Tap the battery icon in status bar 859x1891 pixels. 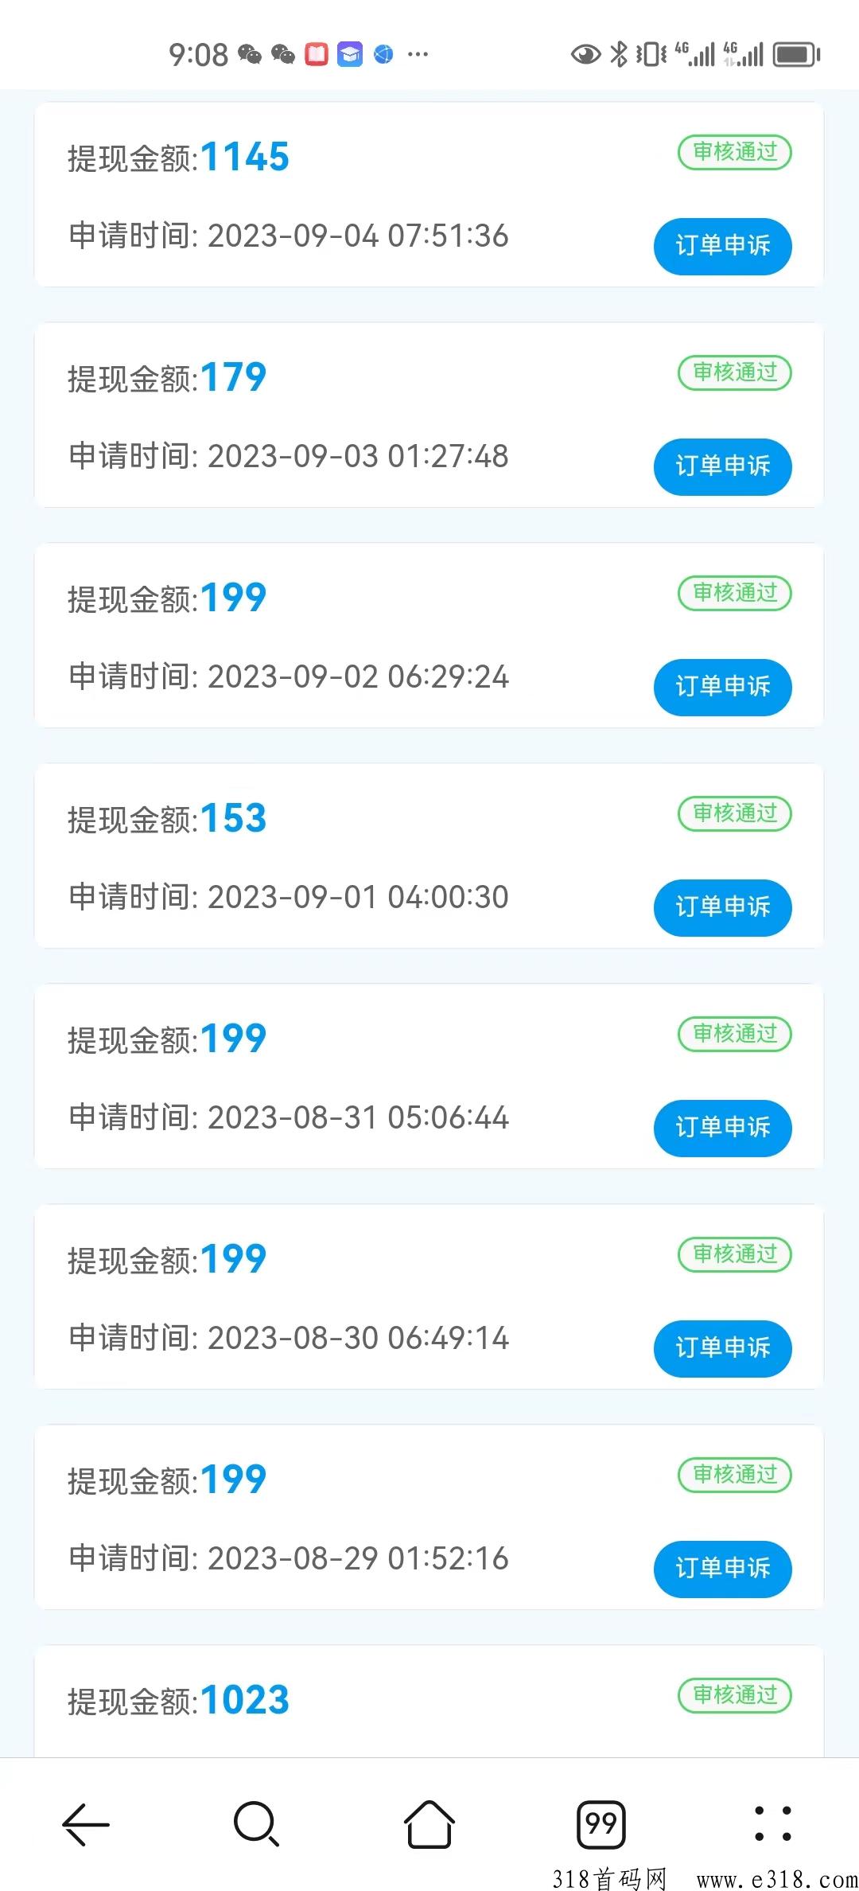point(797,54)
